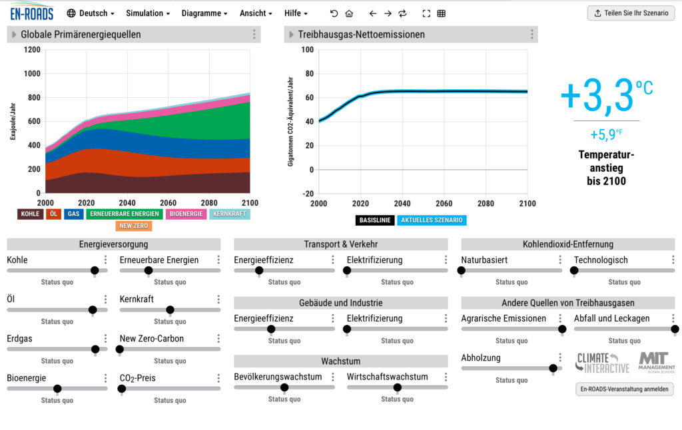The image size is (682, 430).
Task: Enter fullscreen with the expand icon
Action: tap(426, 13)
